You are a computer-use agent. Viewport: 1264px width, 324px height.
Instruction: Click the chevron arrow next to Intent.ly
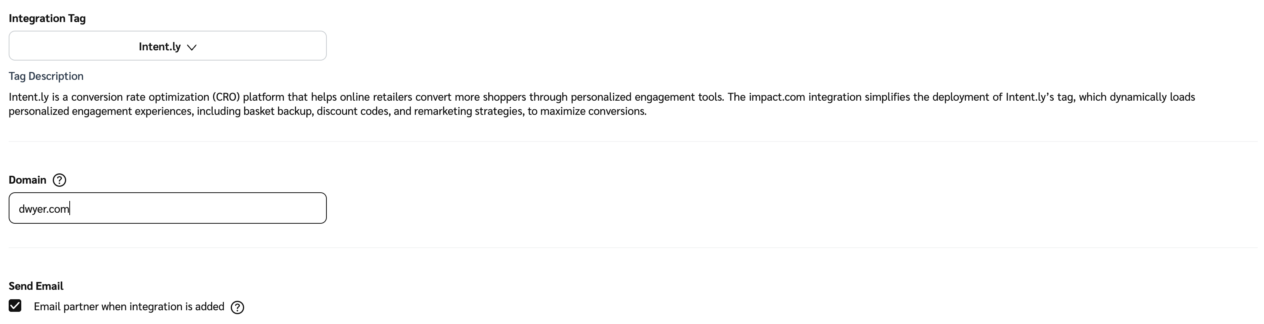[x=192, y=48]
